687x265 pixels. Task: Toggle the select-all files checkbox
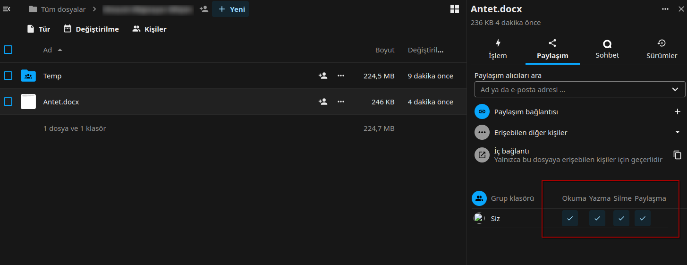point(8,50)
